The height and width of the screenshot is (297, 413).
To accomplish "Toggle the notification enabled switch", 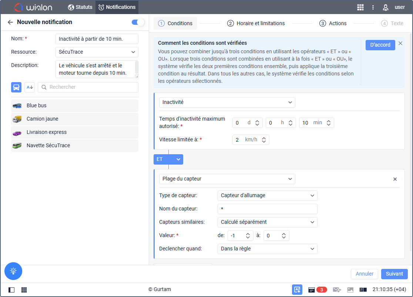I will click(x=138, y=22).
